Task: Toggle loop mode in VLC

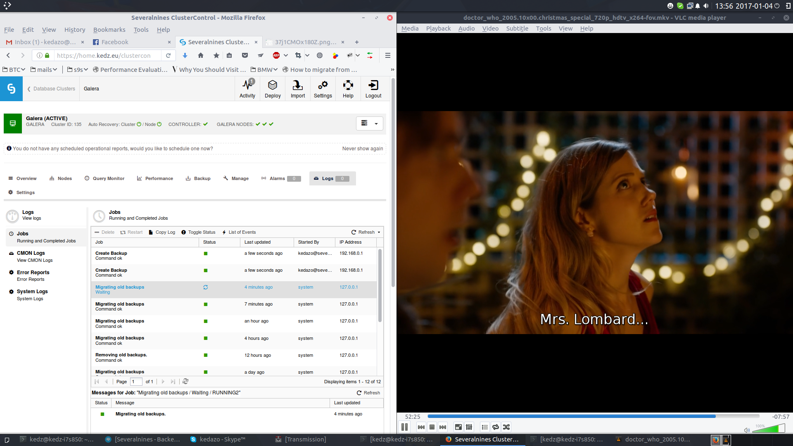Action: point(496,427)
